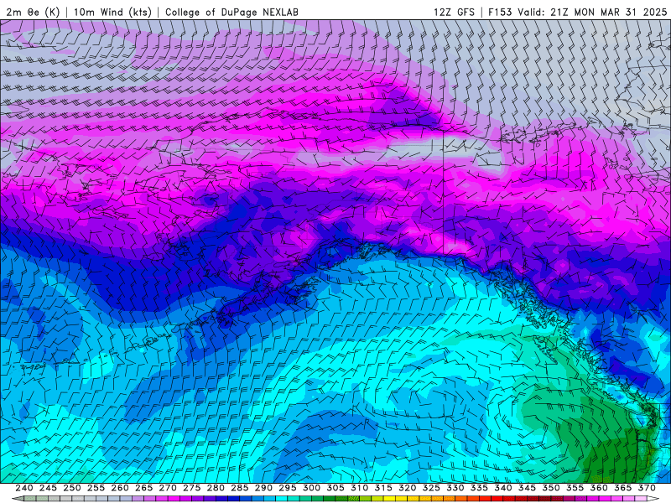The width and height of the screenshot is (671, 503).
Task: Click the 345 legend value
Action: click(x=528, y=488)
